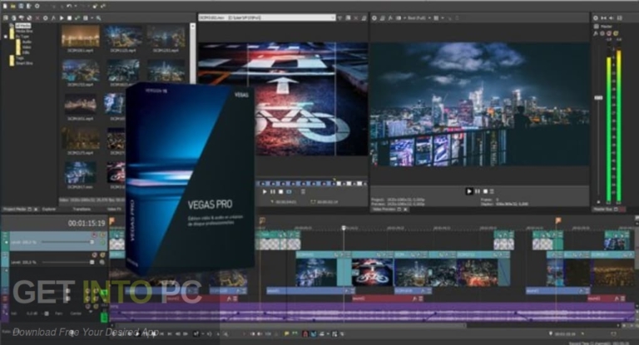Open Video Preview settings gear icon
639x345 pixels.
point(374,18)
